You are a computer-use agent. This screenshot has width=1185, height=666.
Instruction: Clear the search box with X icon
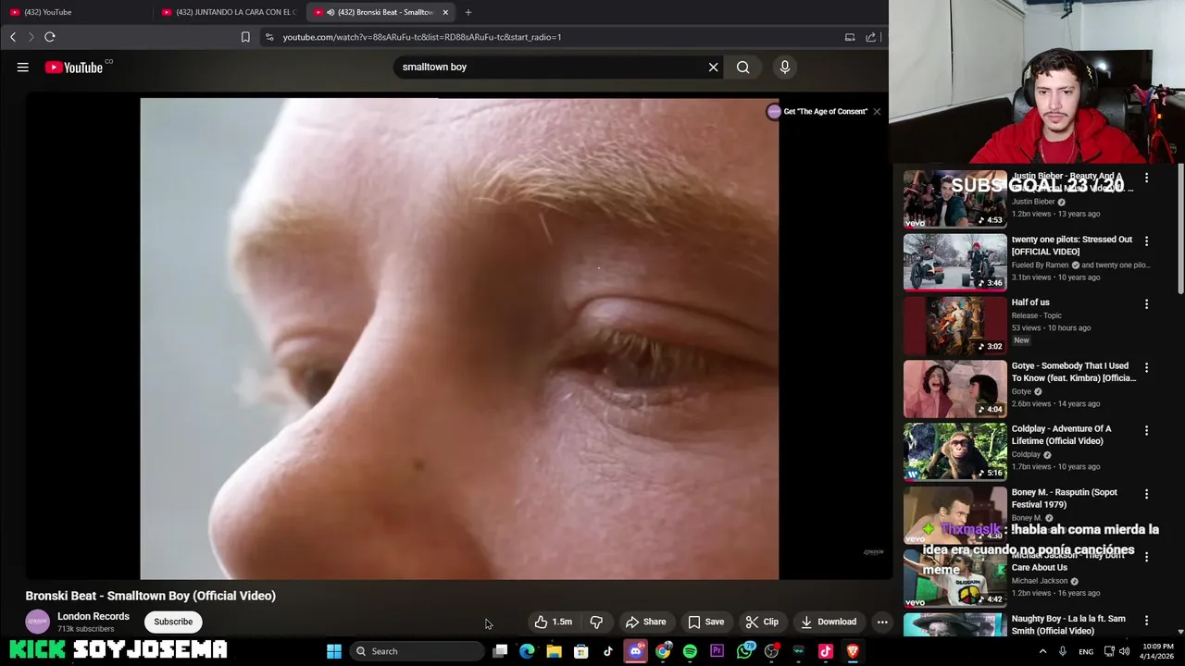pos(713,67)
